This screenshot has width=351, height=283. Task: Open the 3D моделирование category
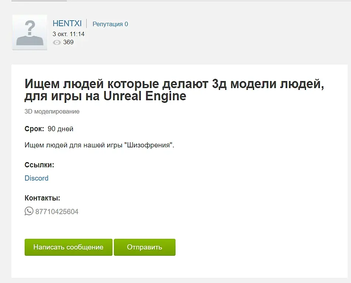click(x=52, y=111)
